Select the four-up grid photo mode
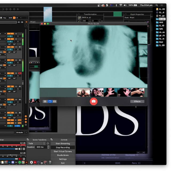This screenshot has height=171, width=171. 45,102
